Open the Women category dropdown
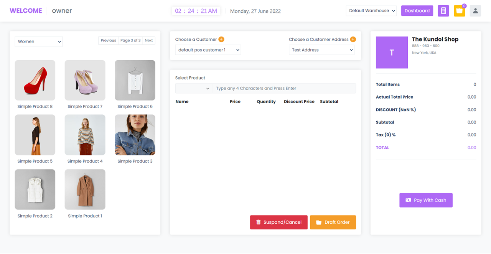The height and width of the screenshot is (254, 491). click(x=38, y=41)
